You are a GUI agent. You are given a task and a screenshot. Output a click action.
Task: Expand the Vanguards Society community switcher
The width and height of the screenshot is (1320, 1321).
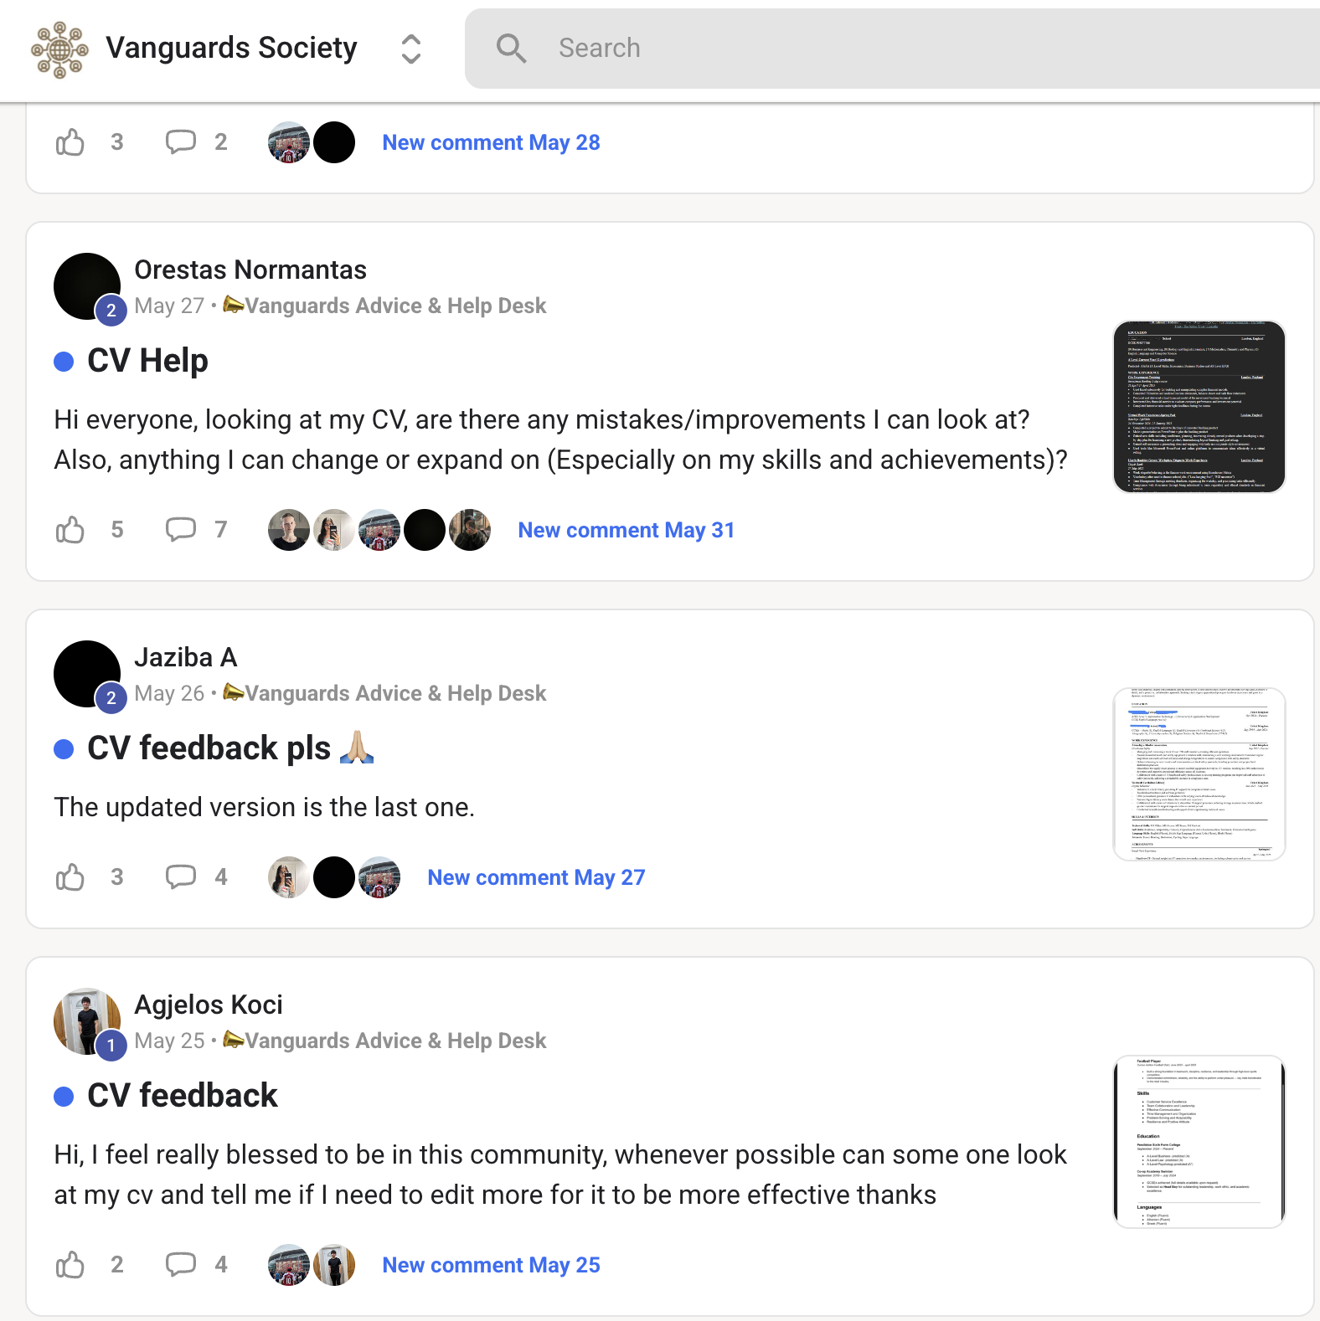(x=410, y=49)
